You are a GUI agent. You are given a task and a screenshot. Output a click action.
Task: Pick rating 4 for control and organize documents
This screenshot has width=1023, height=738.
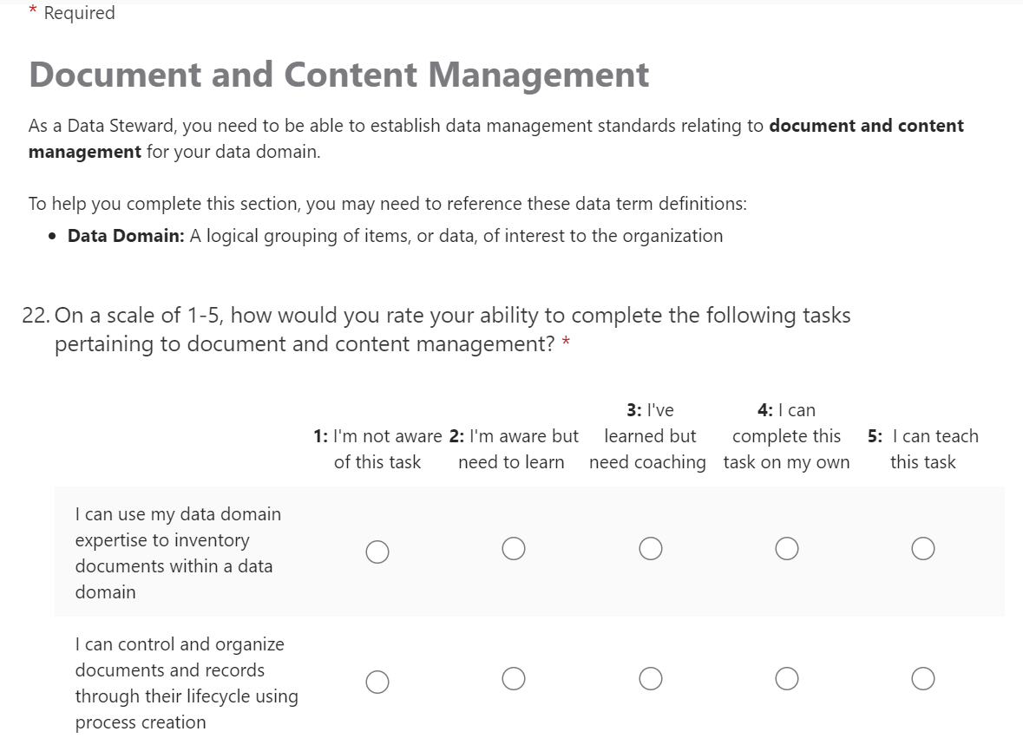click(787, 678)
